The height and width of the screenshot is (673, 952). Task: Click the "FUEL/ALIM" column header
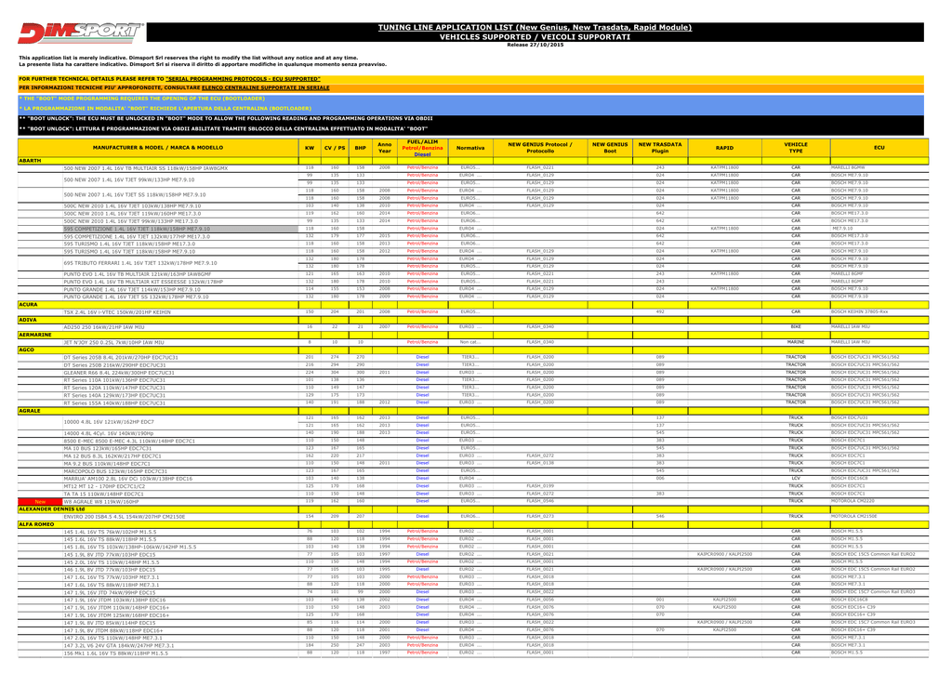(423, 148)
